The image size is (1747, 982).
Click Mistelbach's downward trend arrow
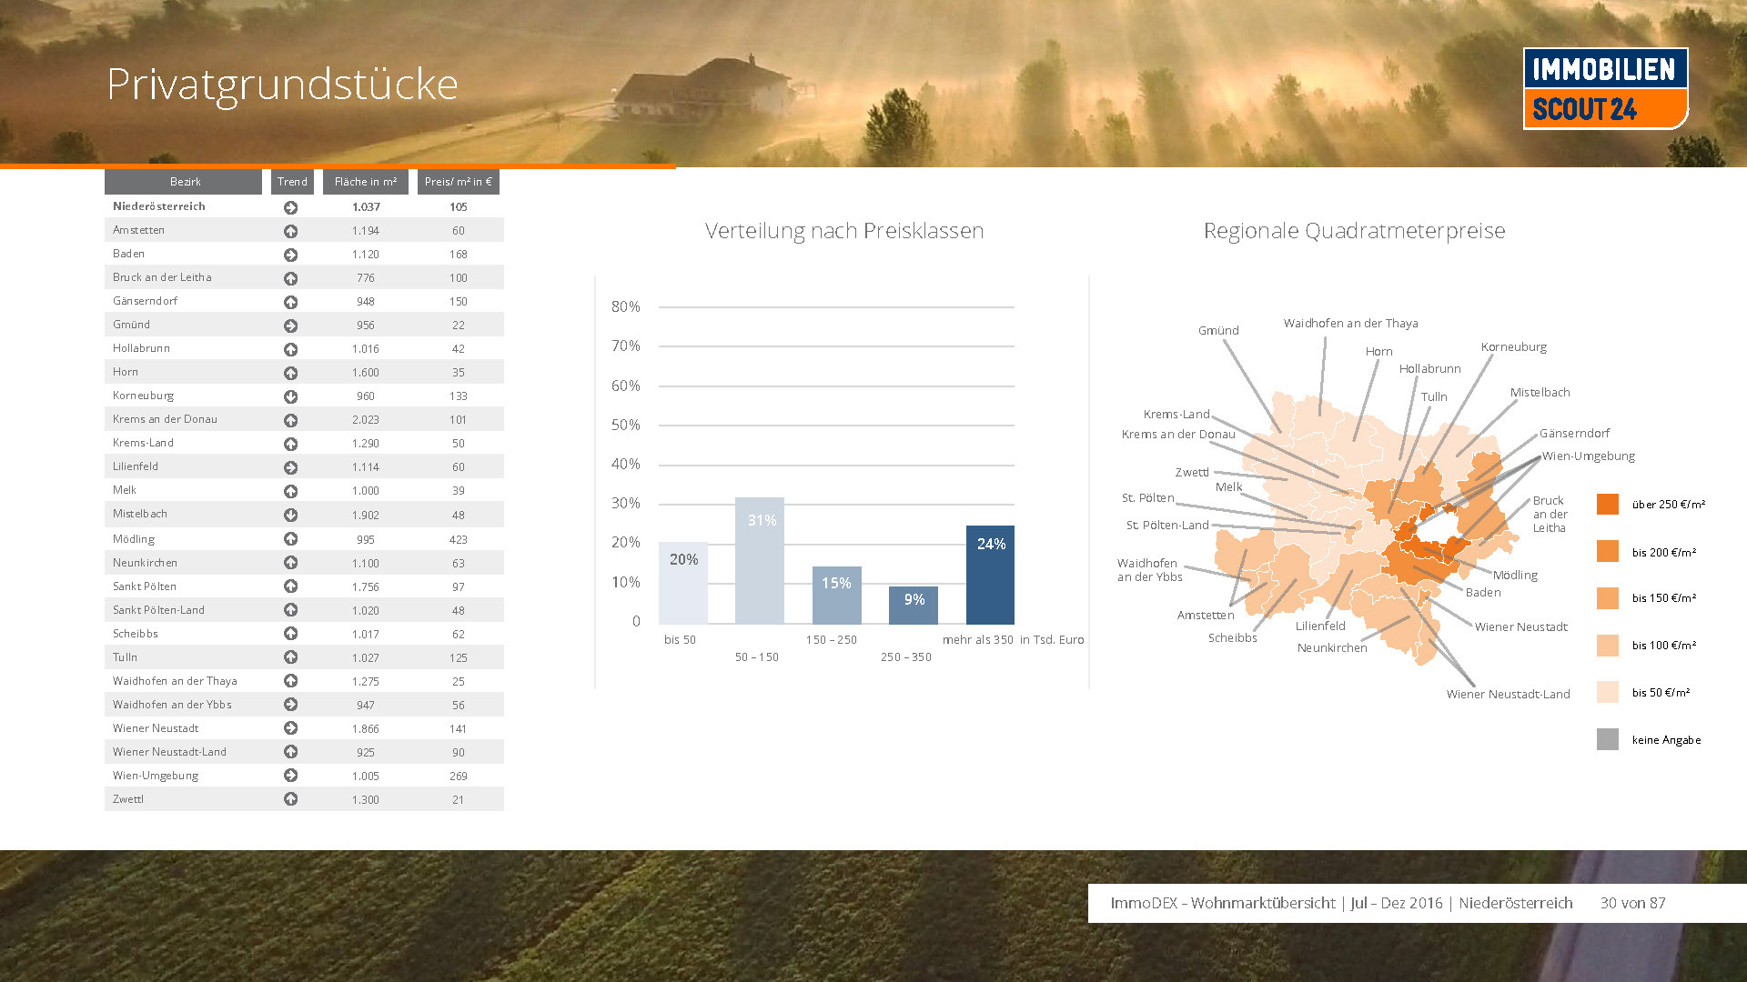(x=290, y=515)
